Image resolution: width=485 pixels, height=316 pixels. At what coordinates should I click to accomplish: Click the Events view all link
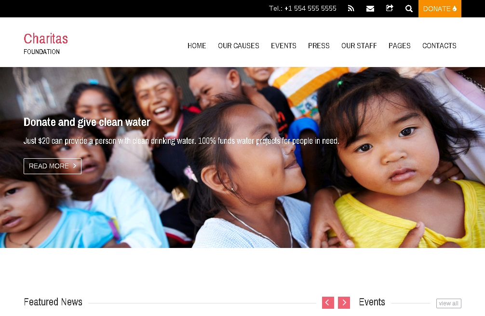448,303
